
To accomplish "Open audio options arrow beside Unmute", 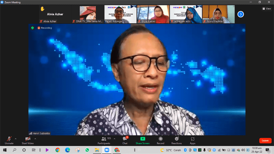I will (16, 139).
